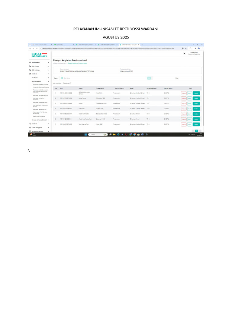Click the Chrome profile avatar
The image size is (232, 310).
tap(199, 48)
